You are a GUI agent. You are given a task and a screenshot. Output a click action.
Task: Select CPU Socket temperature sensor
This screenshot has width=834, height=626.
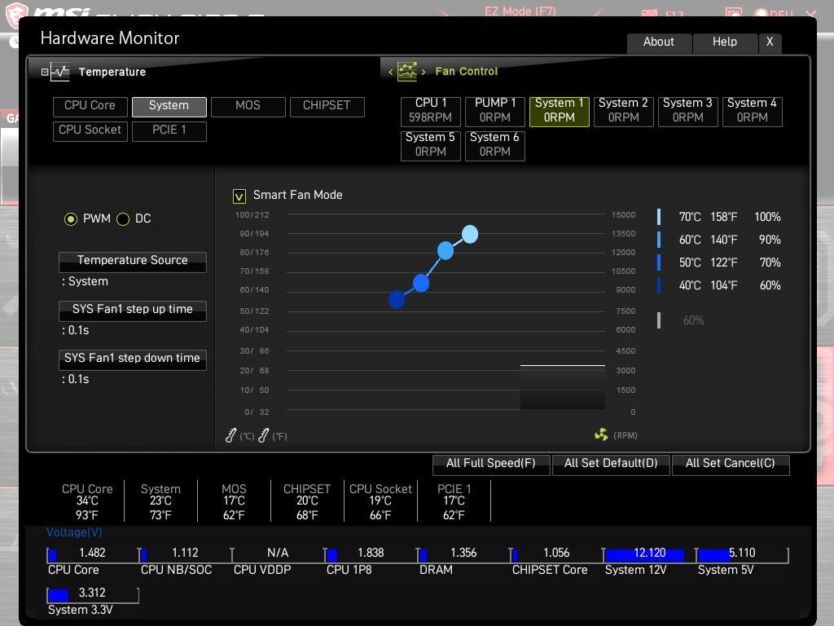(x=90, y=131)
